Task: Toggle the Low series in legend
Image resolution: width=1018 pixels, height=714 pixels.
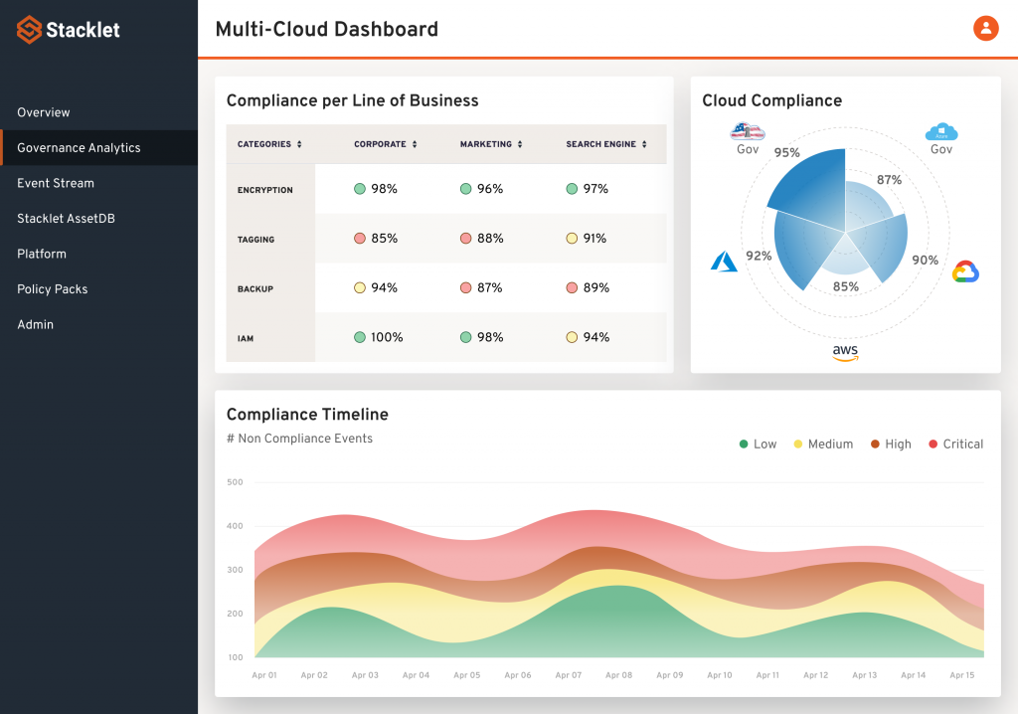Action: coord(758,445)
